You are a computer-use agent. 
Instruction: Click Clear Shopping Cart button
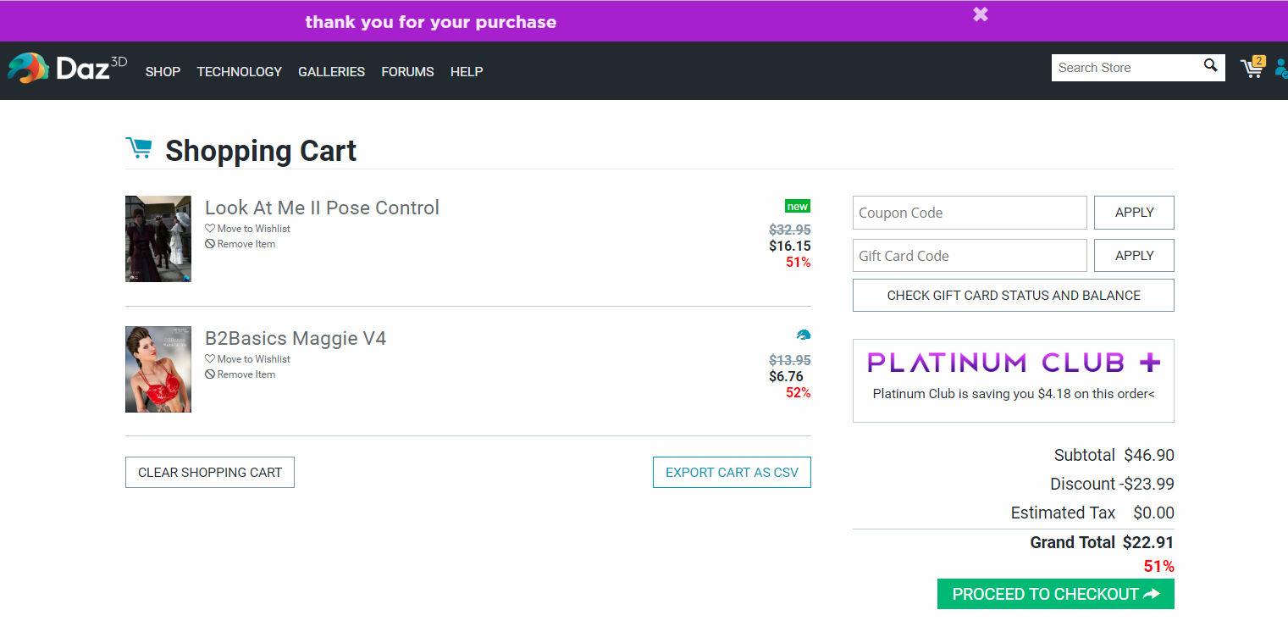tap(210, 473)
